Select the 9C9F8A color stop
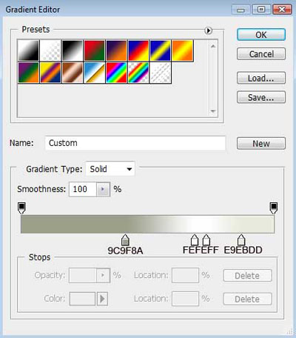The image size is (296, 338). pyautogui.click(x=125, y=240)
